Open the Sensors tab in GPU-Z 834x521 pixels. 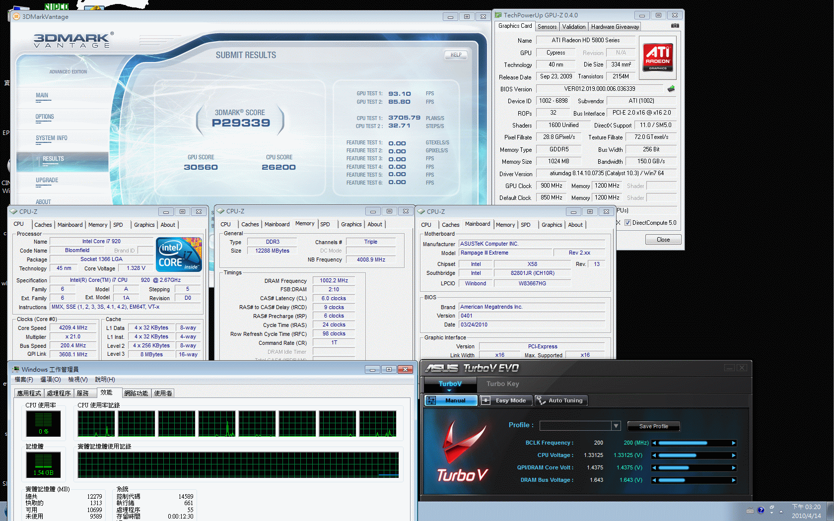(547, 27)
